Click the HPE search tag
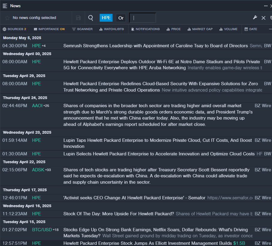Image resolution: width=272 pixels, height=246 pixels. pos(106,18)
